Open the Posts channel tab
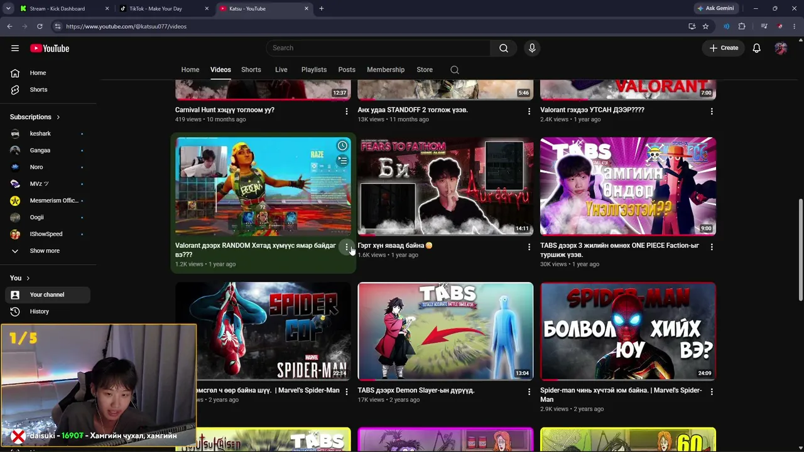Image resolution: width=804 pixels, height=452 pixels. 347,70
